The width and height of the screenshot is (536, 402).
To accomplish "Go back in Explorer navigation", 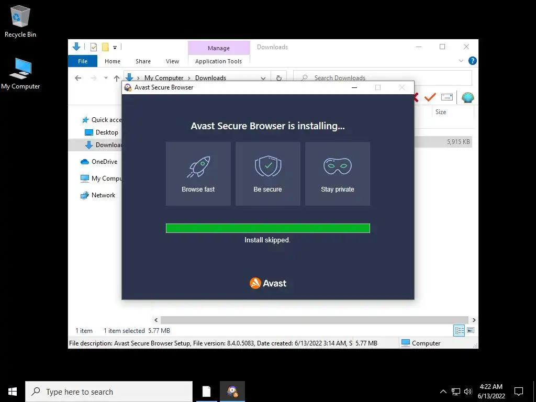I will coord(78,78).
